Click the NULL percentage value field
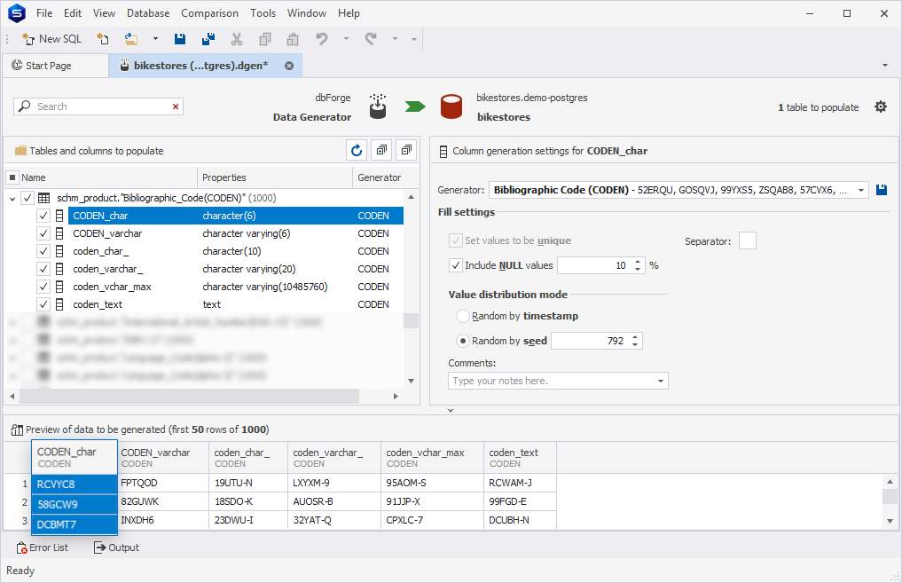 [595, 265]
